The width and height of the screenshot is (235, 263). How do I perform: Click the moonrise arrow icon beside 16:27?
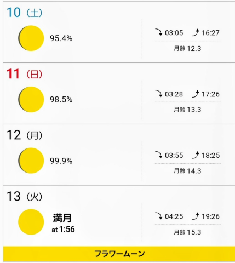tap(196, 32)
